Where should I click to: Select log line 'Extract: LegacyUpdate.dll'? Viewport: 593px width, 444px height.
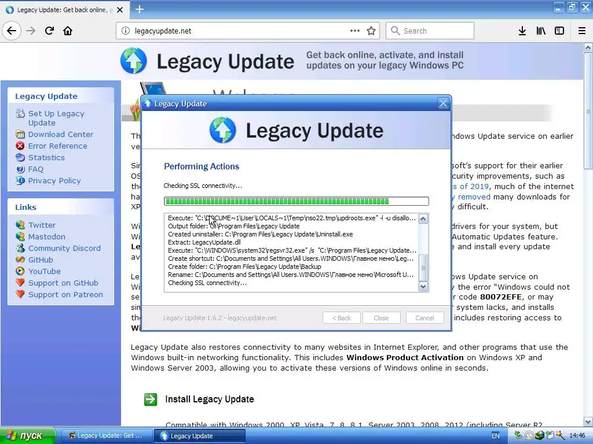[x=204, y=242]
